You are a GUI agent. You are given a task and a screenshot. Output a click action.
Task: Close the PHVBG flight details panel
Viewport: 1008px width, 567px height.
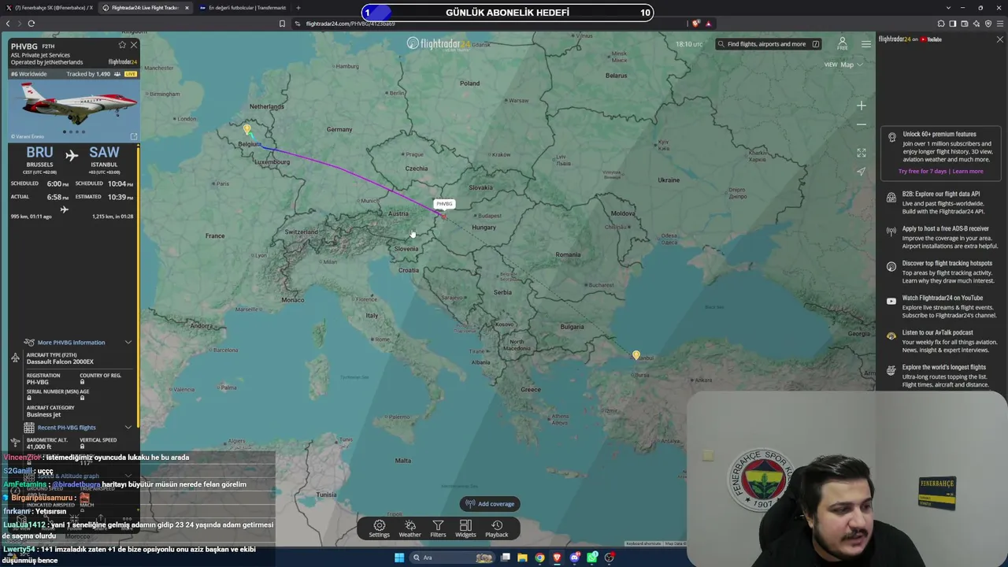tap(134, 46)
